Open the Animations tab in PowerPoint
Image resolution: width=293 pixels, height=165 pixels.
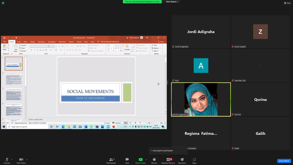pos(52,42)
